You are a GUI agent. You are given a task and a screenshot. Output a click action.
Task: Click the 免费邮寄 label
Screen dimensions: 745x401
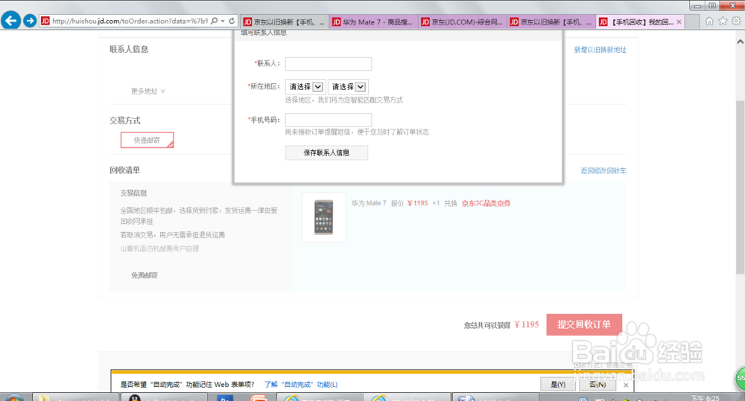(x=144, y=275)
